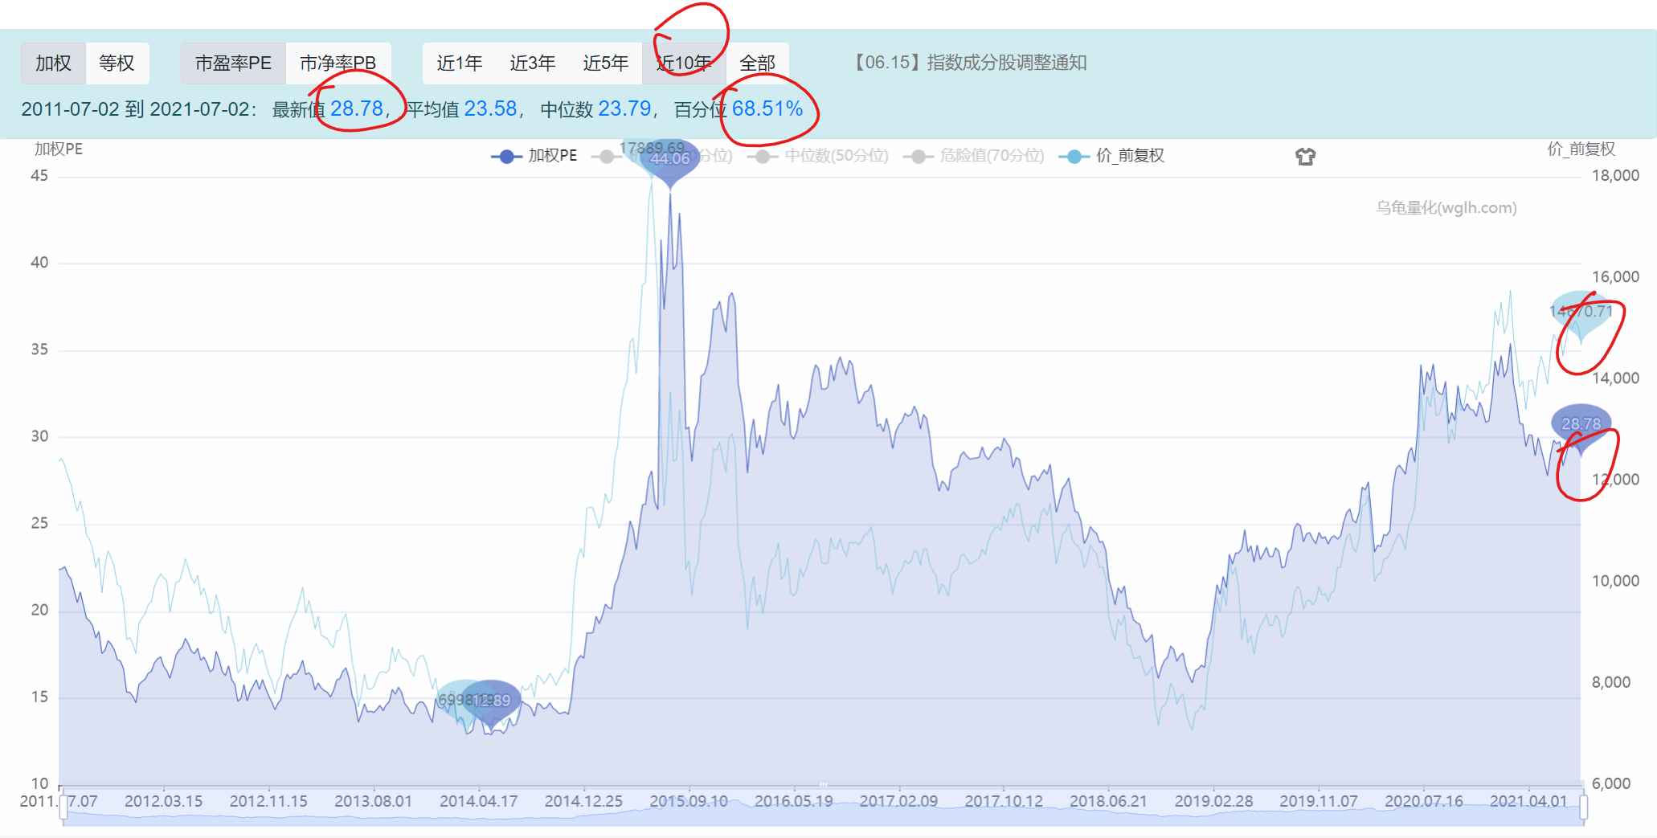Switch to 市盈率PE tab
This screenshot has width=1657, height=838.
click(x=233, y=63)
